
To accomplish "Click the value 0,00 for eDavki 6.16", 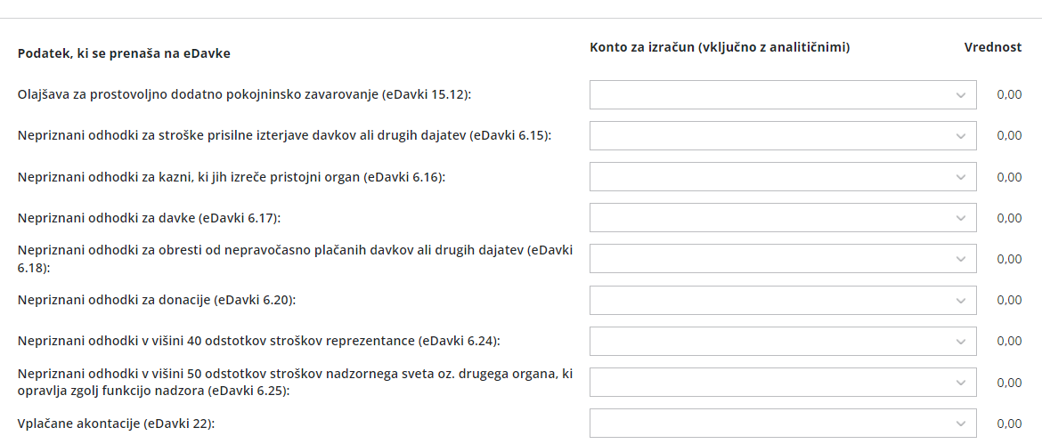I will pos(1009,176).
